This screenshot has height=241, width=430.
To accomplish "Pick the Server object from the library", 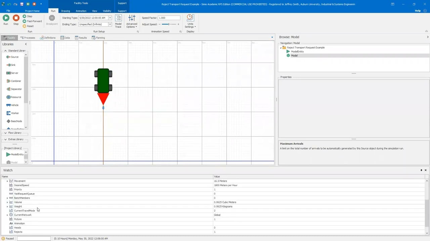I will (12, 73).
